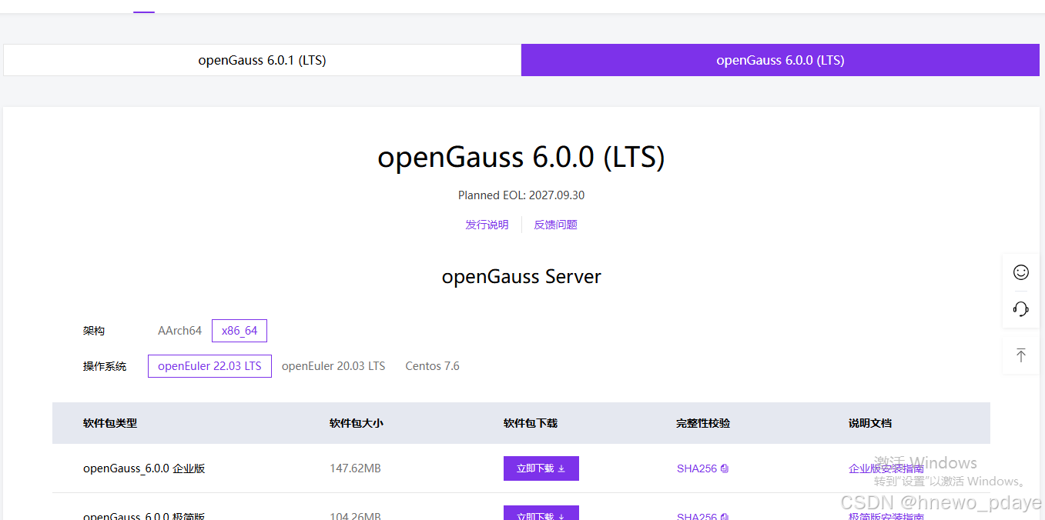Choose the AArch64 architecture option
The width and height of the screenshot is (1045, 520).
click(x=179, y=331)
